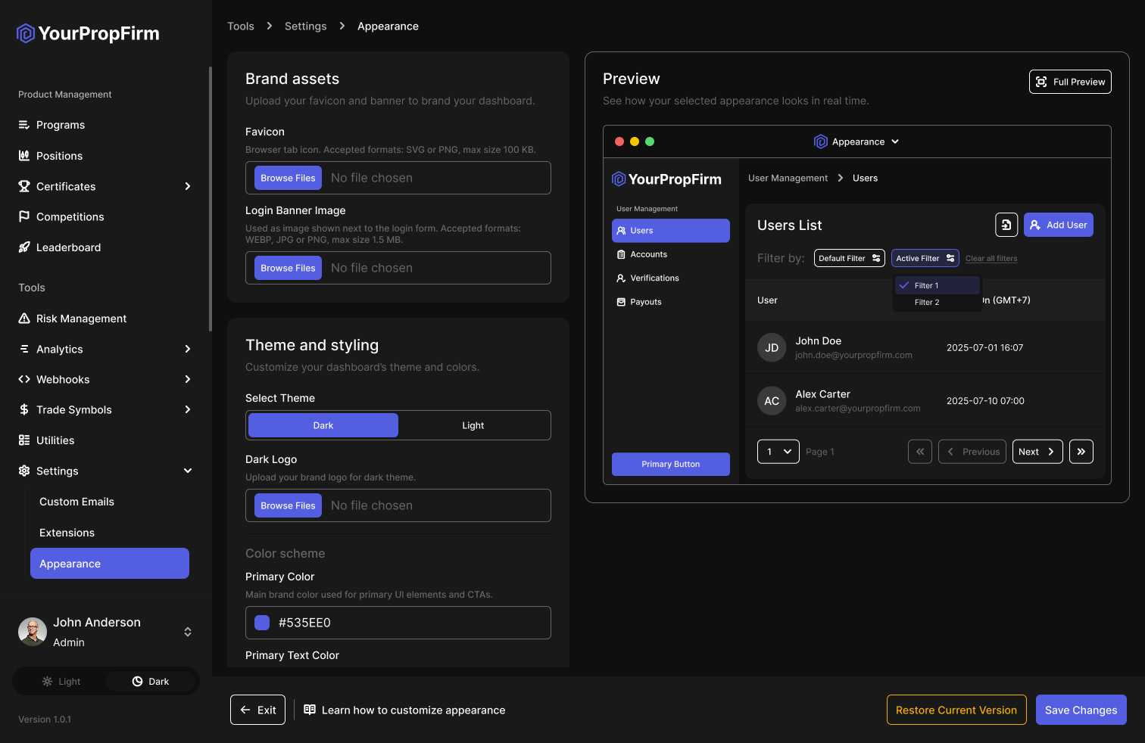Click Restore Current Version button
This screenshot has height=743, width=1145.
point(956,710)
